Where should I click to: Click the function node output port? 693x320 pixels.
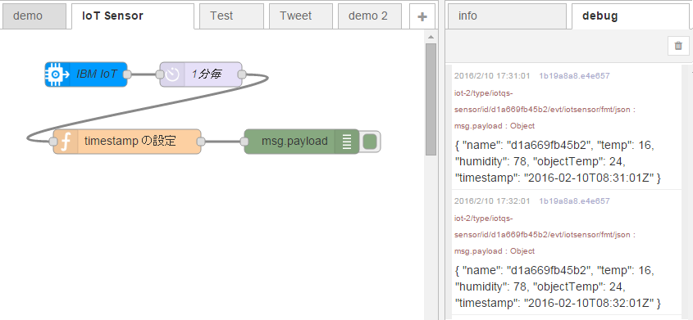(201, 142)
